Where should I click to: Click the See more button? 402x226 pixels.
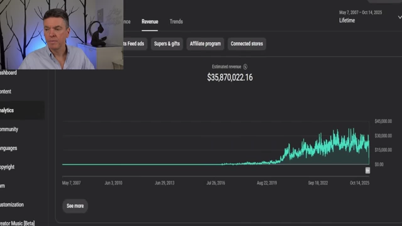(75, 206)
